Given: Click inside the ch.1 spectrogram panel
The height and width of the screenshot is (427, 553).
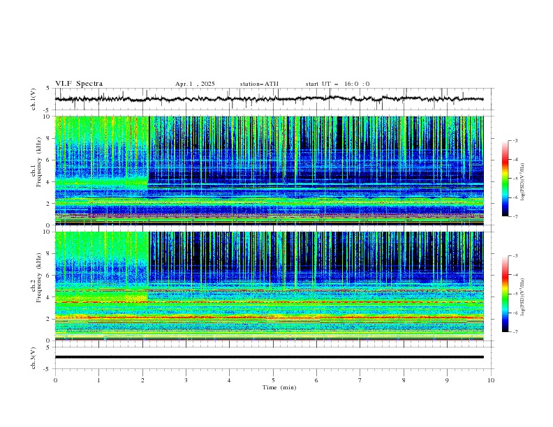Looking at the screenshot, I should (269, 170).
